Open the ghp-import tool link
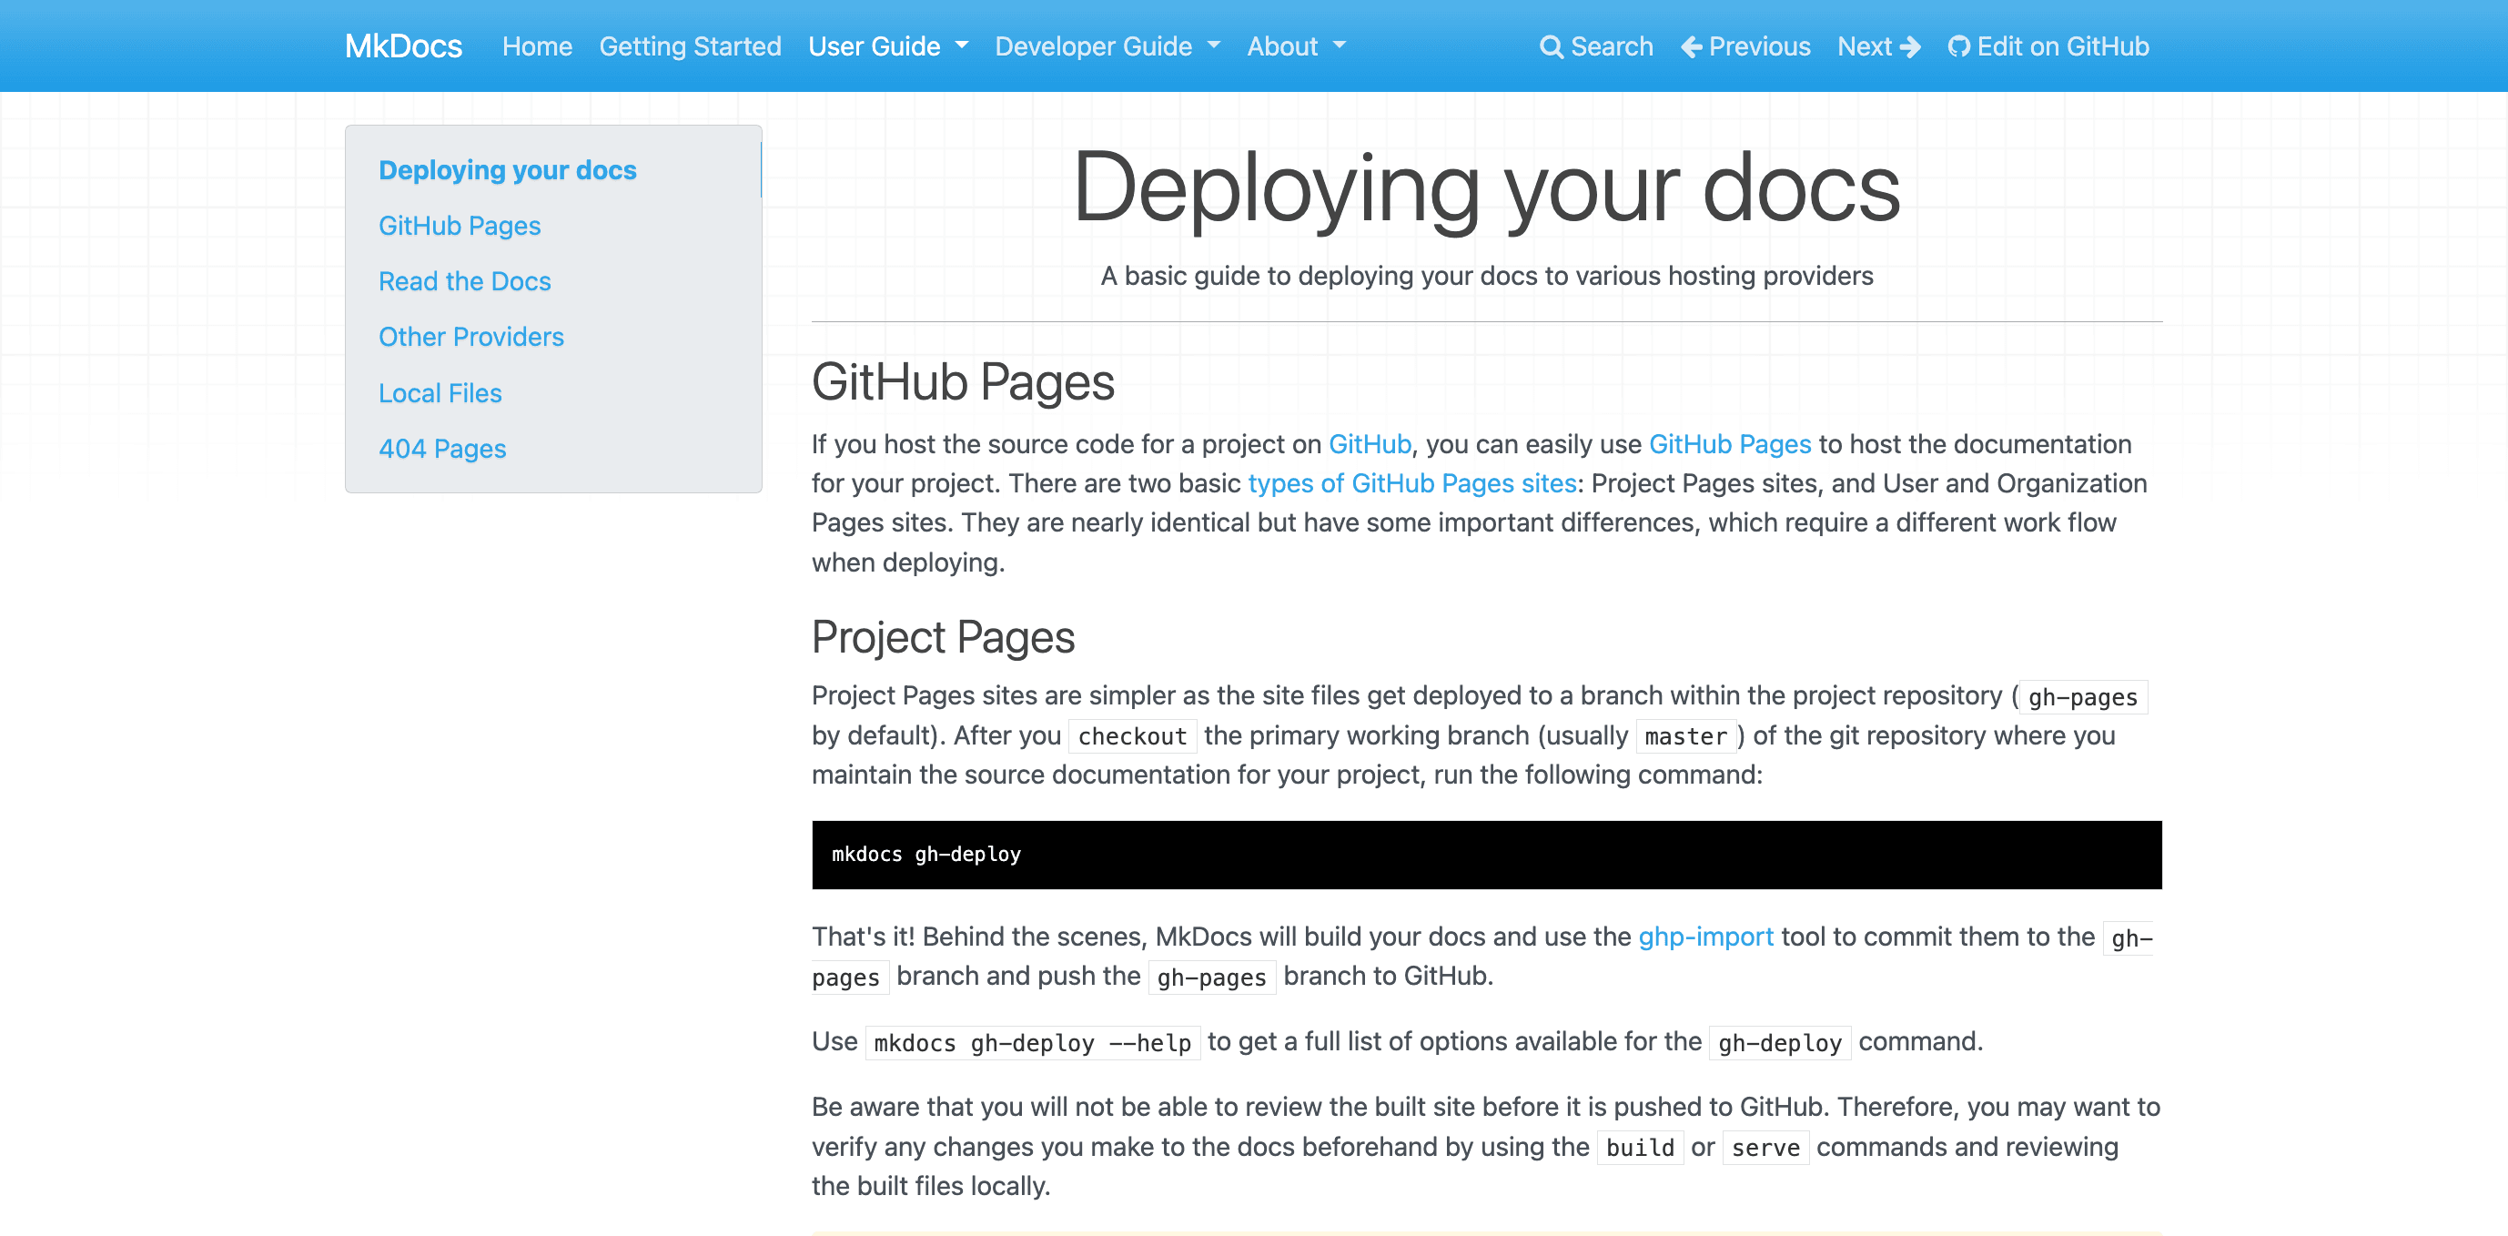This screenshot has height=1236, width=2508. pyautogui.click(x=1704, y=936)
